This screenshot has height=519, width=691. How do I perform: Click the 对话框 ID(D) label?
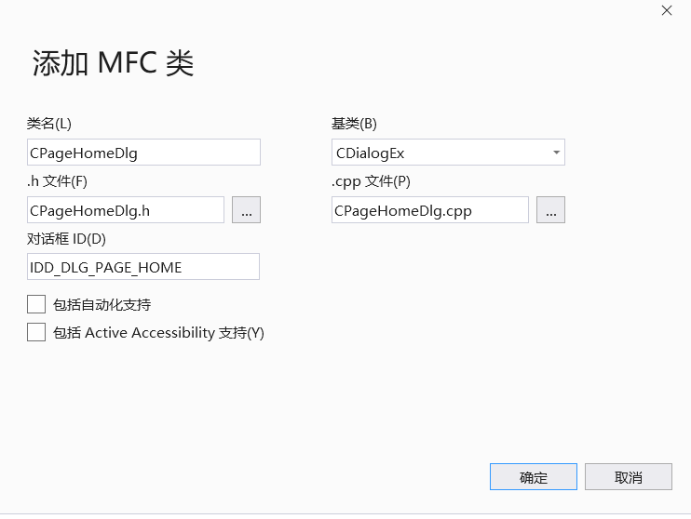coord(66,239)
